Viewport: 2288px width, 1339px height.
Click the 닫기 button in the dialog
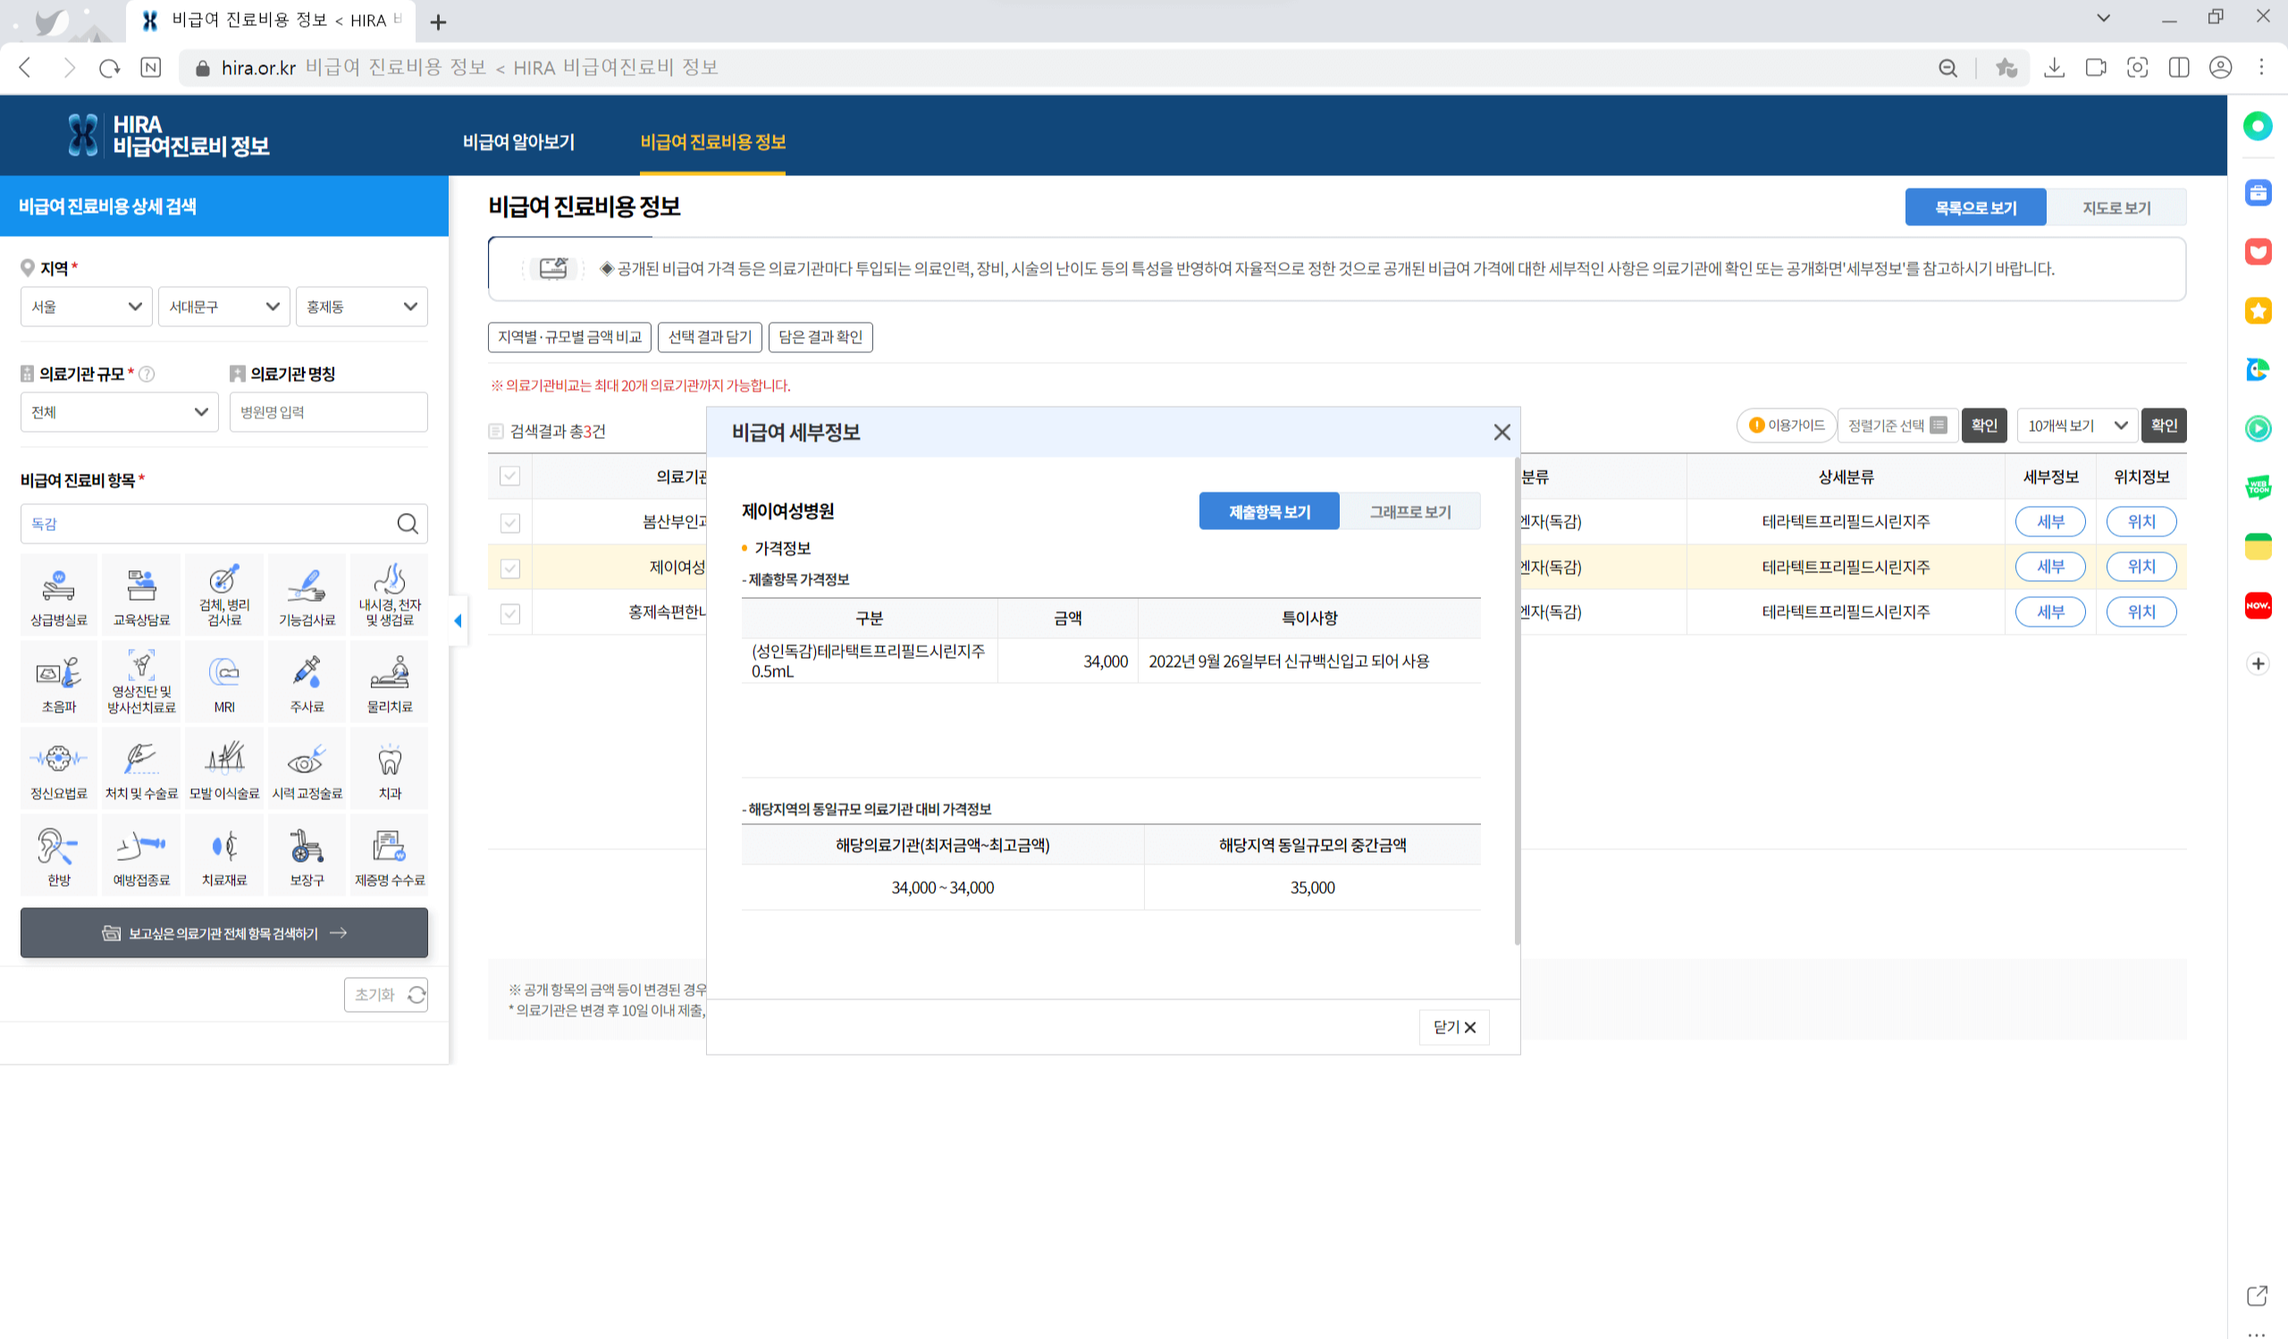point(1453,1028)
